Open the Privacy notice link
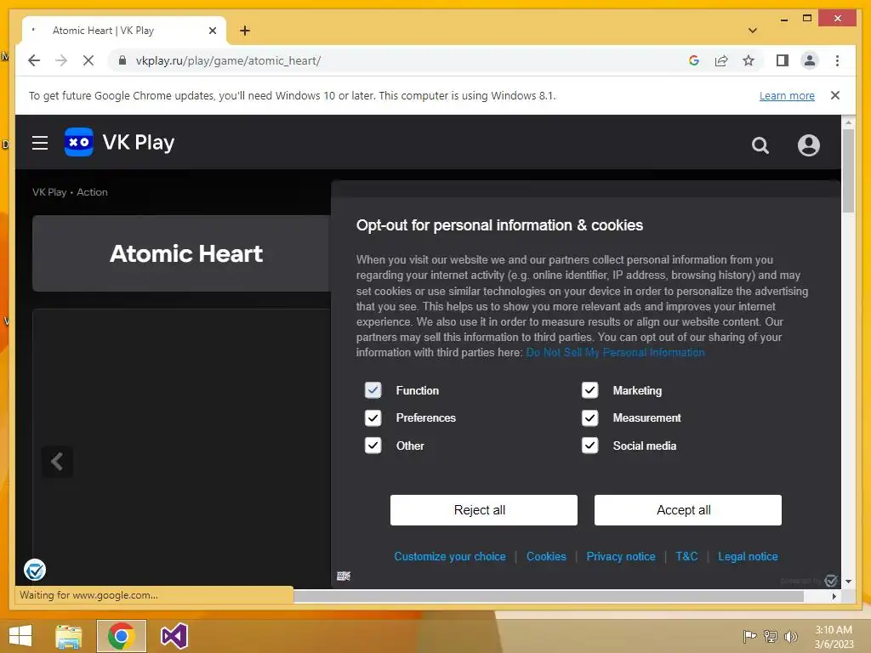871x653 pixels. (x=620, y=556)
